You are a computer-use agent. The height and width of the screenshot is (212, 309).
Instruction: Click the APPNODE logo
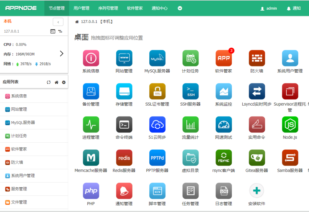(x=21, y=8)
